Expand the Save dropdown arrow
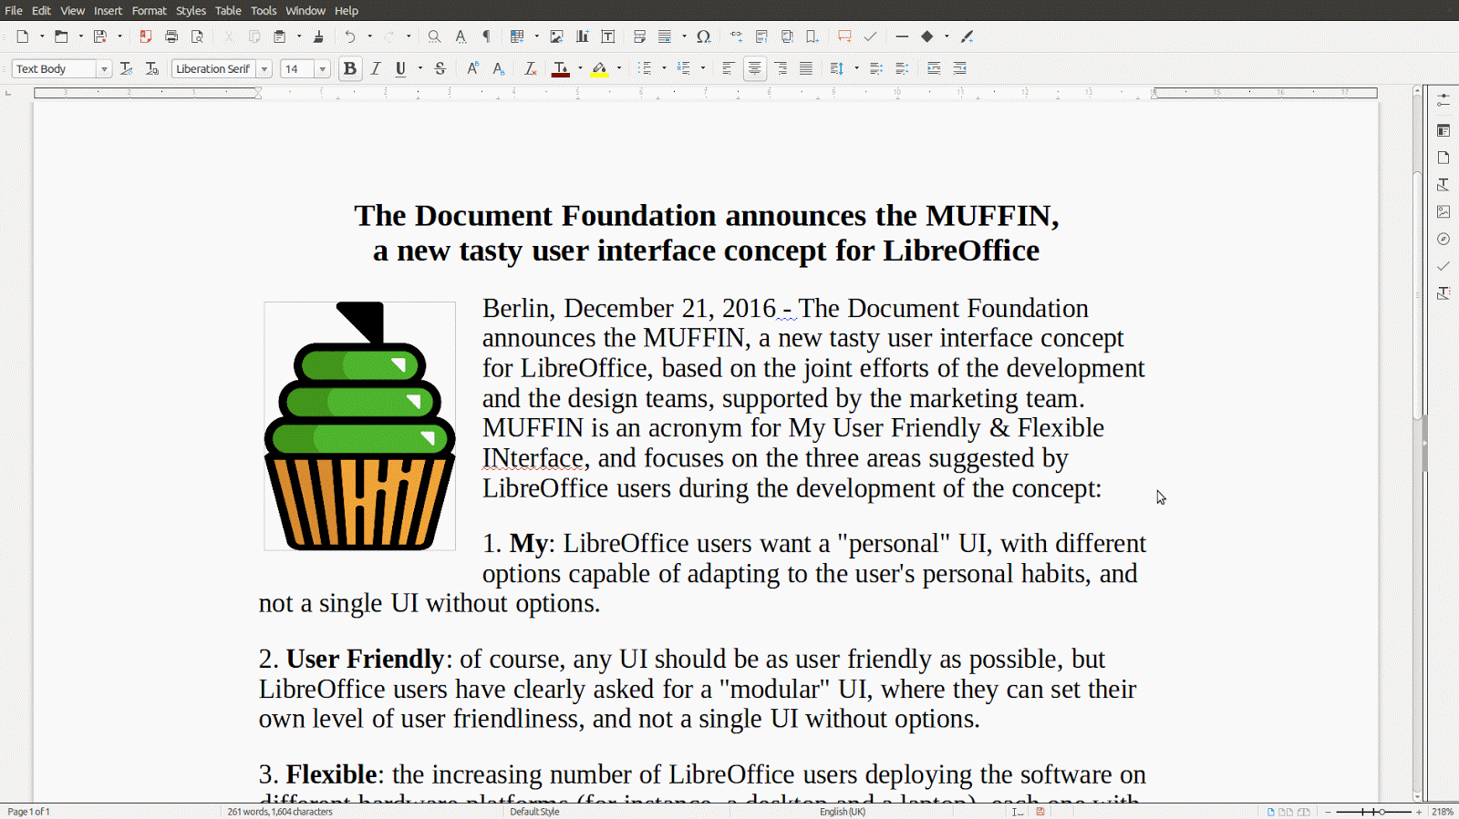The height and width of the screenshot is (819, 1459). (x=119, y=36)
